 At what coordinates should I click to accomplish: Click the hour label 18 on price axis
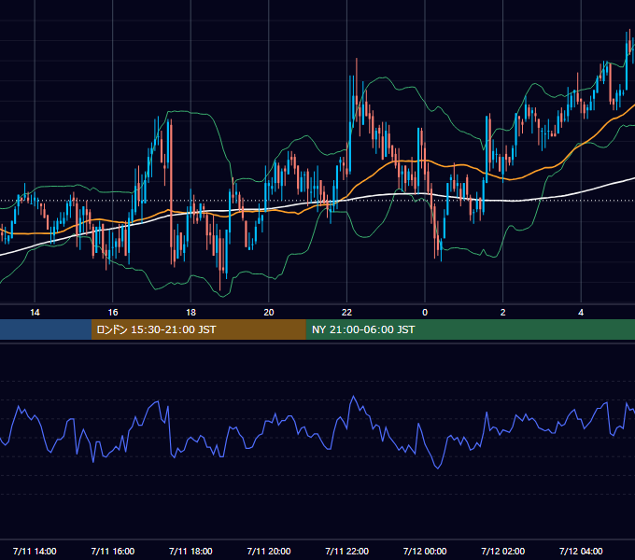pos(190,313)
